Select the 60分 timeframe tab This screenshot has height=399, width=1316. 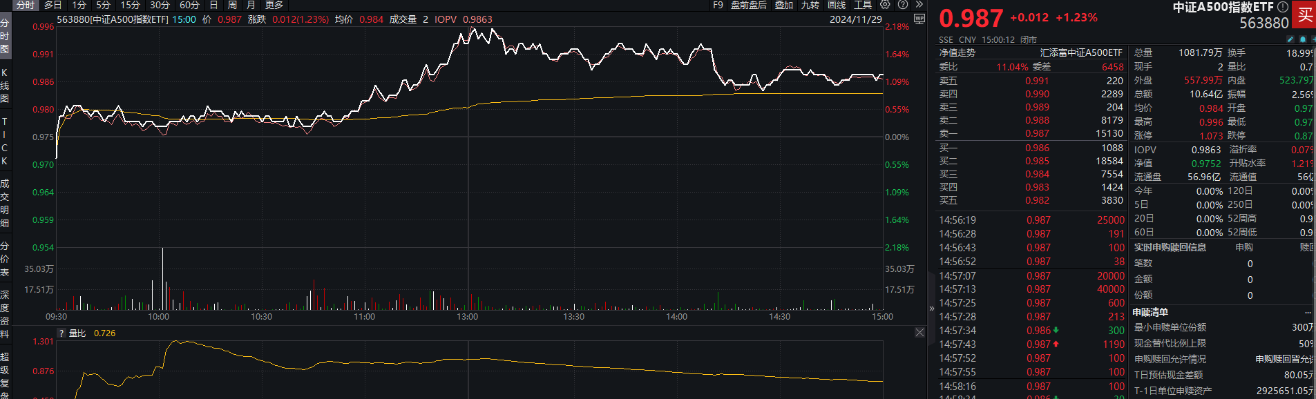pyautogui.click(x=189, y=5)
